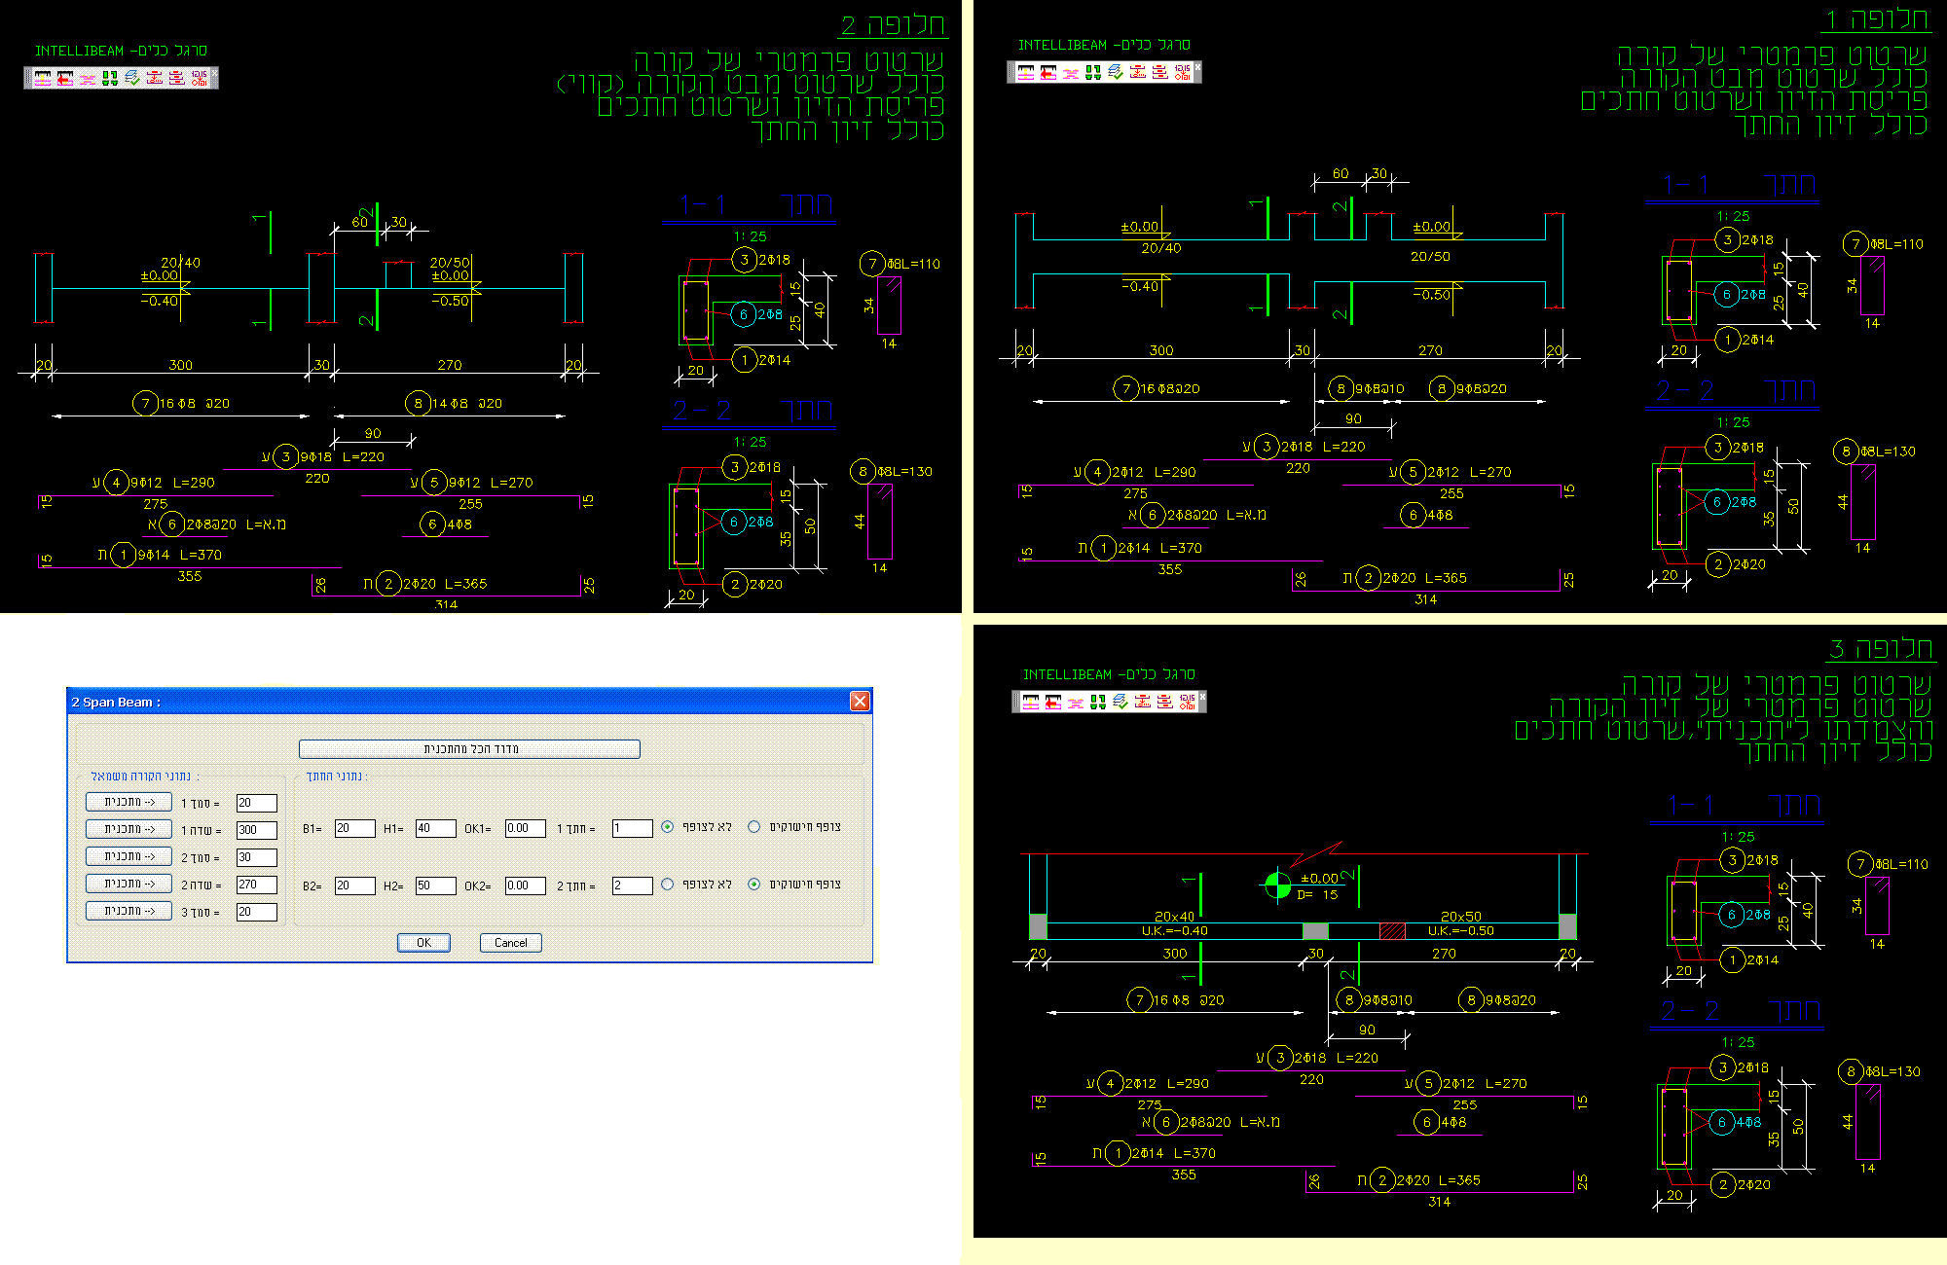Click the pink crossed-lines icon in top-right toolbar

[1071, 72]
